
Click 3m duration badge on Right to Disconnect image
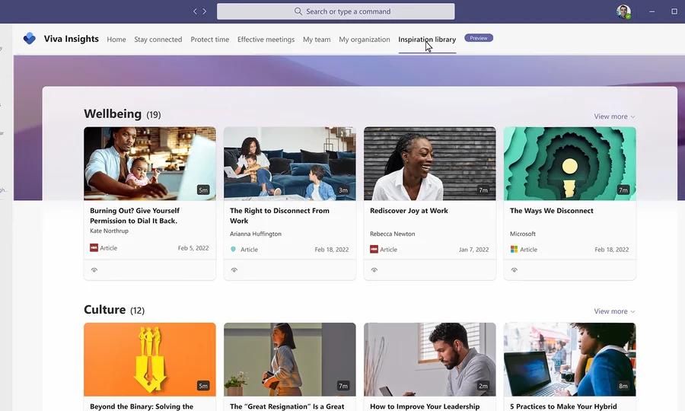tap(343, 190)
